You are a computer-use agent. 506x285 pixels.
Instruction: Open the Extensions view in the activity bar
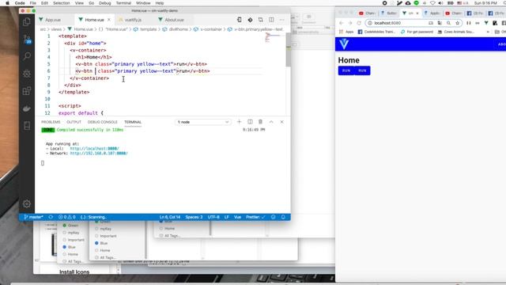coord(27,91)
